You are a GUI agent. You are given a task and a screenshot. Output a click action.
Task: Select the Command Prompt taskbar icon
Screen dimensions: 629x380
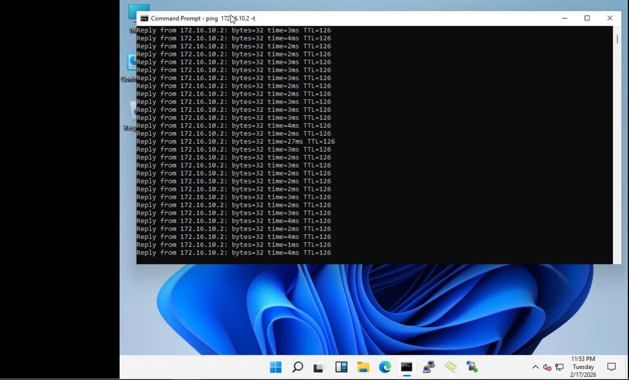tap(407, 367)
